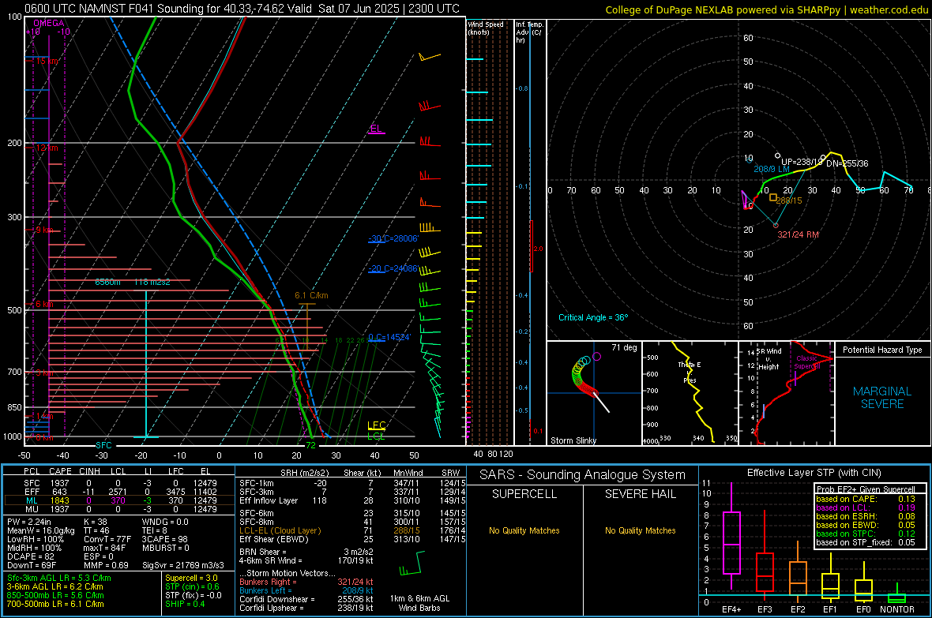
Task: Click the magenta EL marker label
Action: pos(376,129)
